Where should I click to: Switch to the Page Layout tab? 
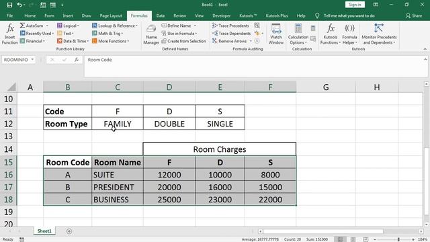(x=111, y=15)
